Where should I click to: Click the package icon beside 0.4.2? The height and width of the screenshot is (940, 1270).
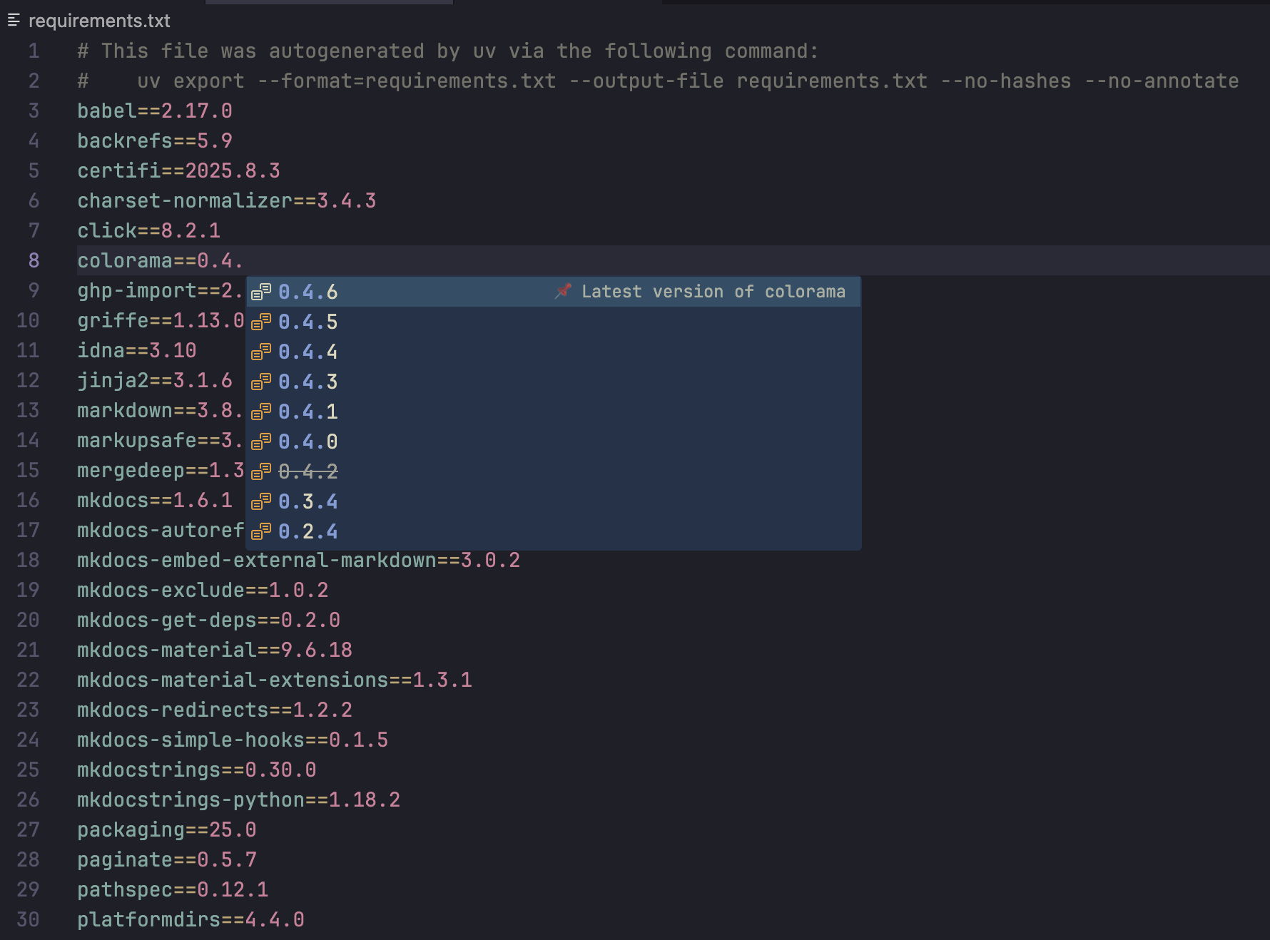(261, 471)
